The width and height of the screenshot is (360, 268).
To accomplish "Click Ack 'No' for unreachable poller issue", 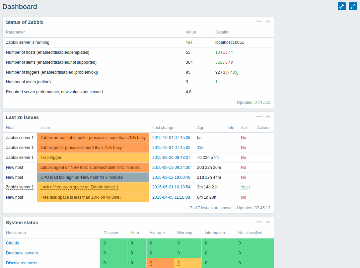I will pyautogui.click(x=243, y=138).
